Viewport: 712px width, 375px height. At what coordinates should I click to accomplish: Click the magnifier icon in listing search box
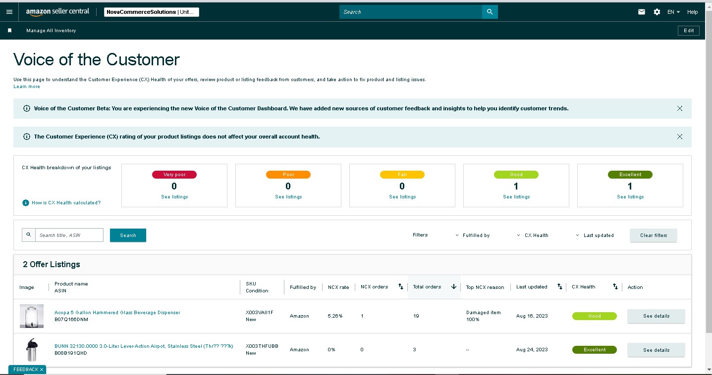coord(29,235)
